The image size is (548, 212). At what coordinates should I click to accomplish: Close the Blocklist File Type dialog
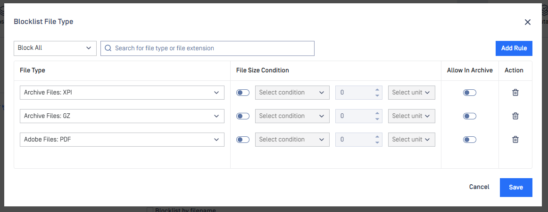pyautogui.click(x=527, y=22)
